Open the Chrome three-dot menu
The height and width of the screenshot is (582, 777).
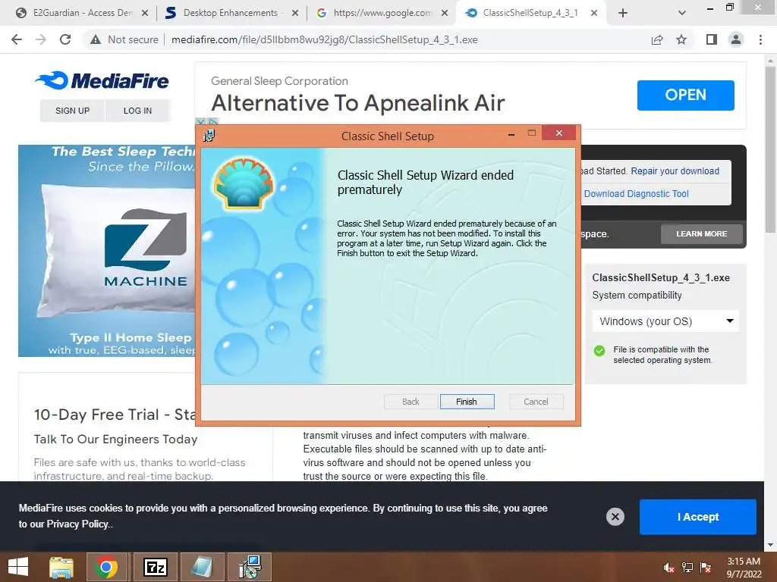760,39
